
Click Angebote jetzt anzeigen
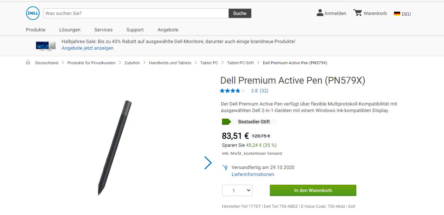[88, 48]
